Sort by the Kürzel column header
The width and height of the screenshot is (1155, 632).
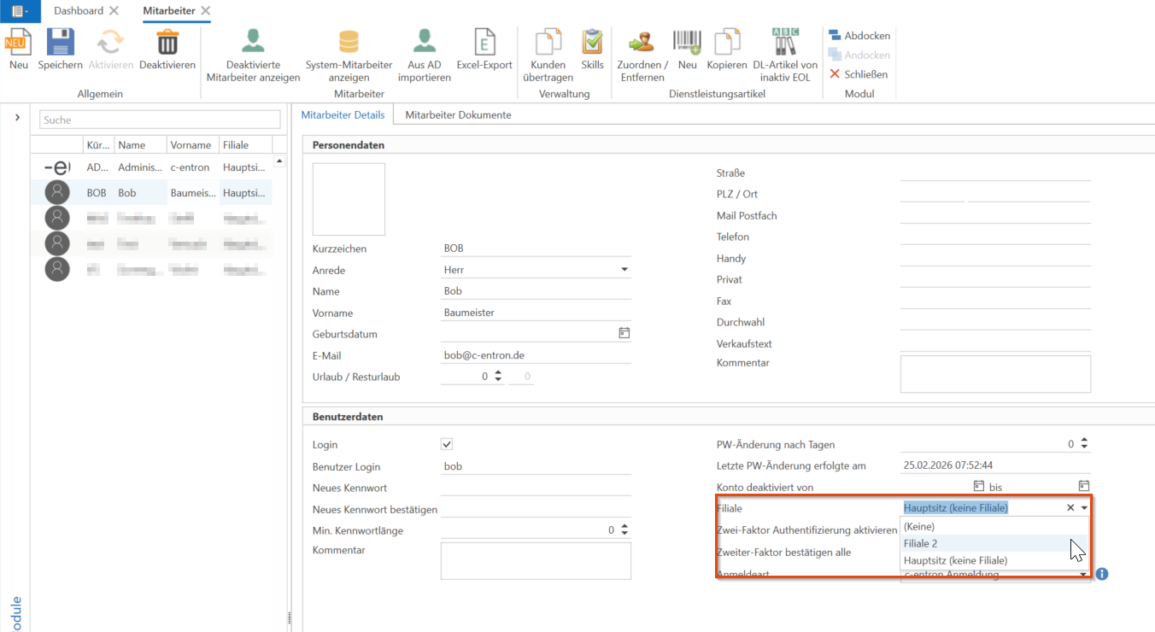click(98, 145)
